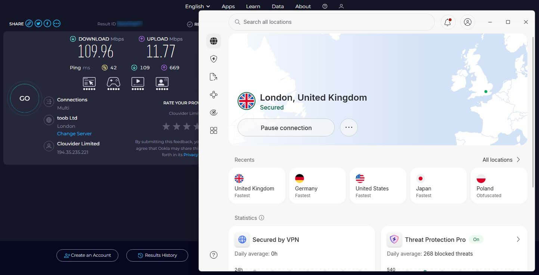Expand All locations chevron

[518, 159]
